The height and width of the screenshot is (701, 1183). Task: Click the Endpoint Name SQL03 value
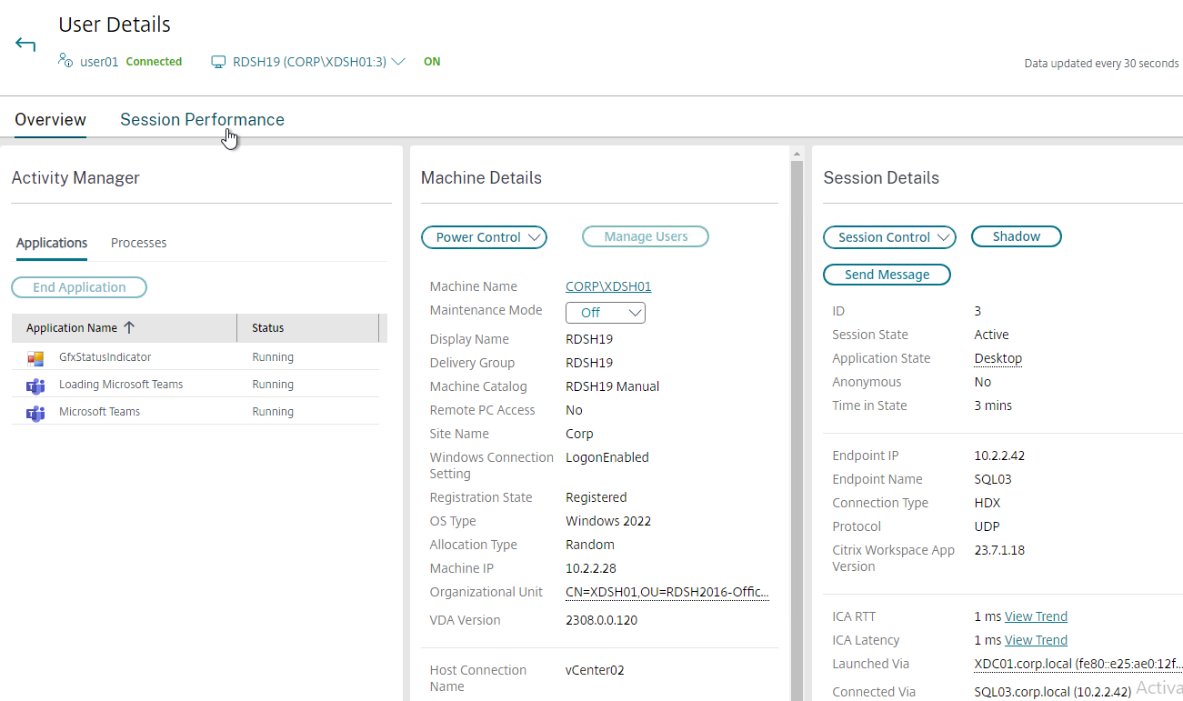click(993, 479)
